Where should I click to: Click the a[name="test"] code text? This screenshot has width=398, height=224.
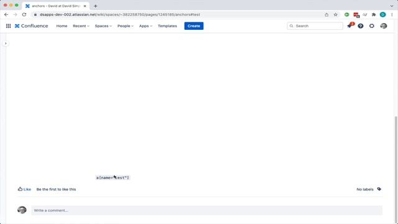pyautogui.click(x=113, y=177)
